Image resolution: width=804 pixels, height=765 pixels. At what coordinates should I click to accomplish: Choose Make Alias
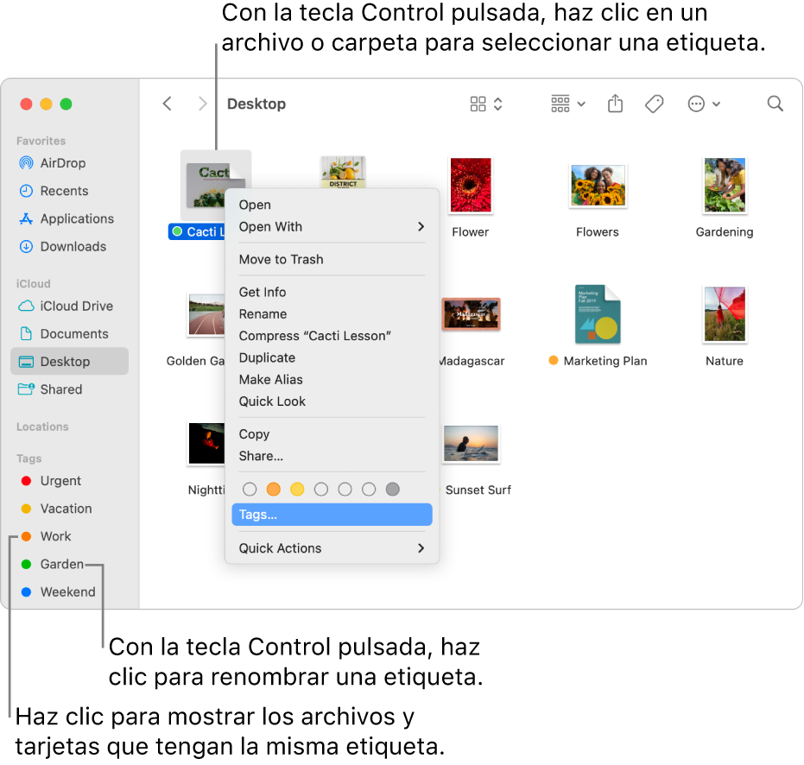click(x=332, y=379)
